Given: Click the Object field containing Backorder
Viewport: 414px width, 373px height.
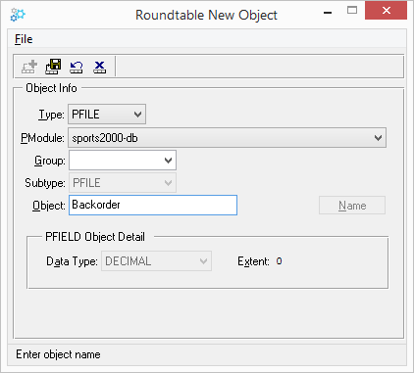Looking at the screenshot, I should click(x=153, y=205).
